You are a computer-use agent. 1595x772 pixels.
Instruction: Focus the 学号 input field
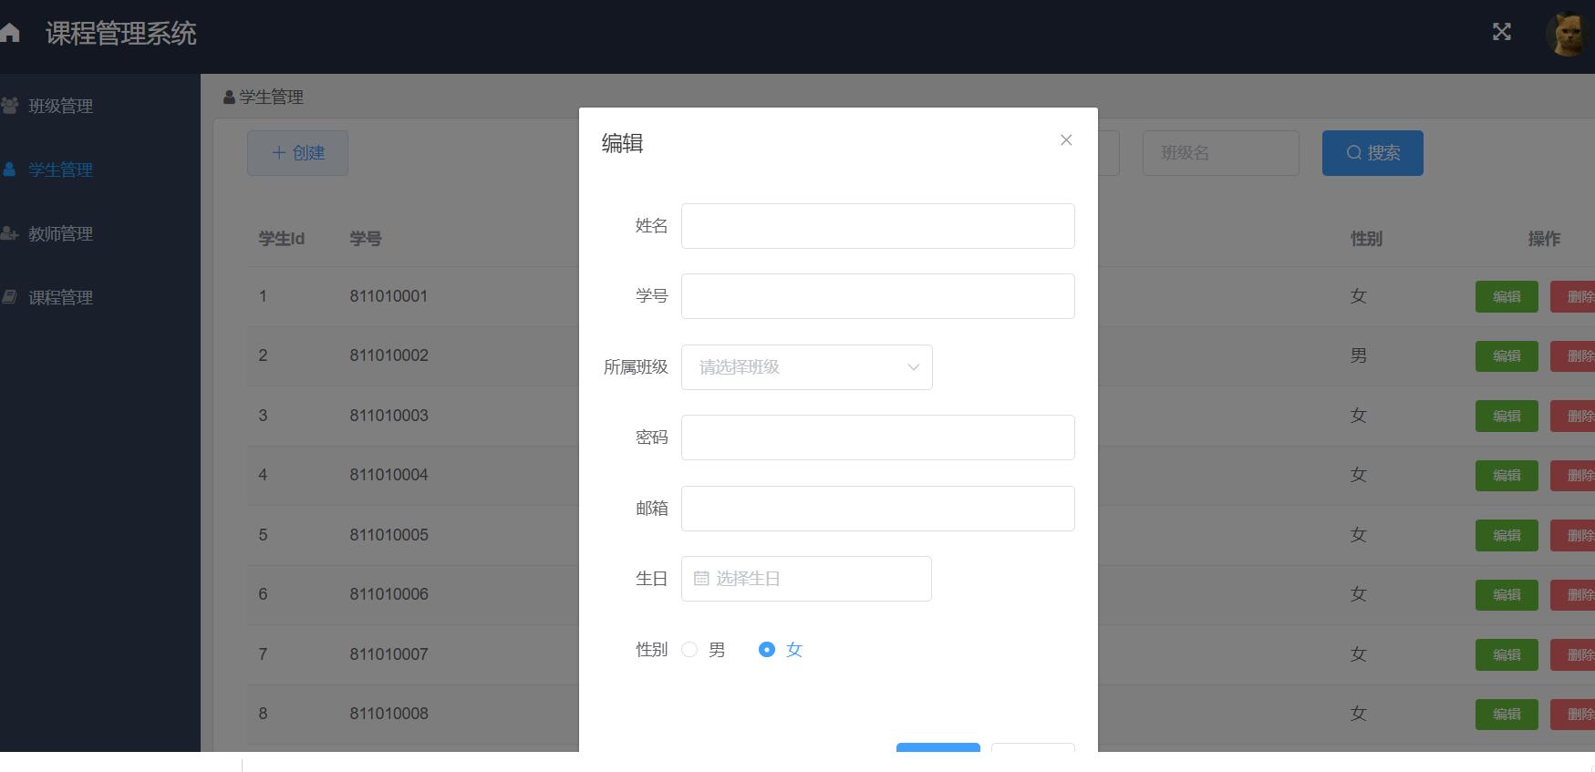click(878, 296)
